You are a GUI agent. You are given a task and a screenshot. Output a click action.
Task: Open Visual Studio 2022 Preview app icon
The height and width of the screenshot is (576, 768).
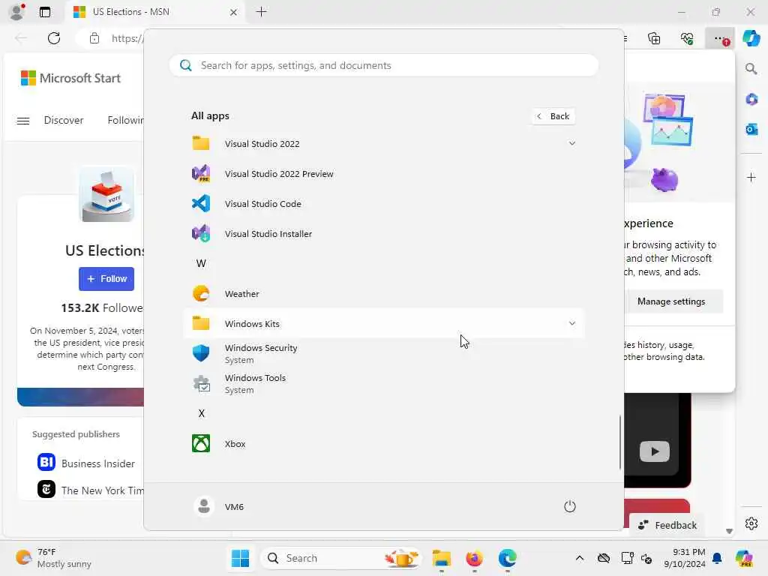pyautogui.click(x=201, y=174)
